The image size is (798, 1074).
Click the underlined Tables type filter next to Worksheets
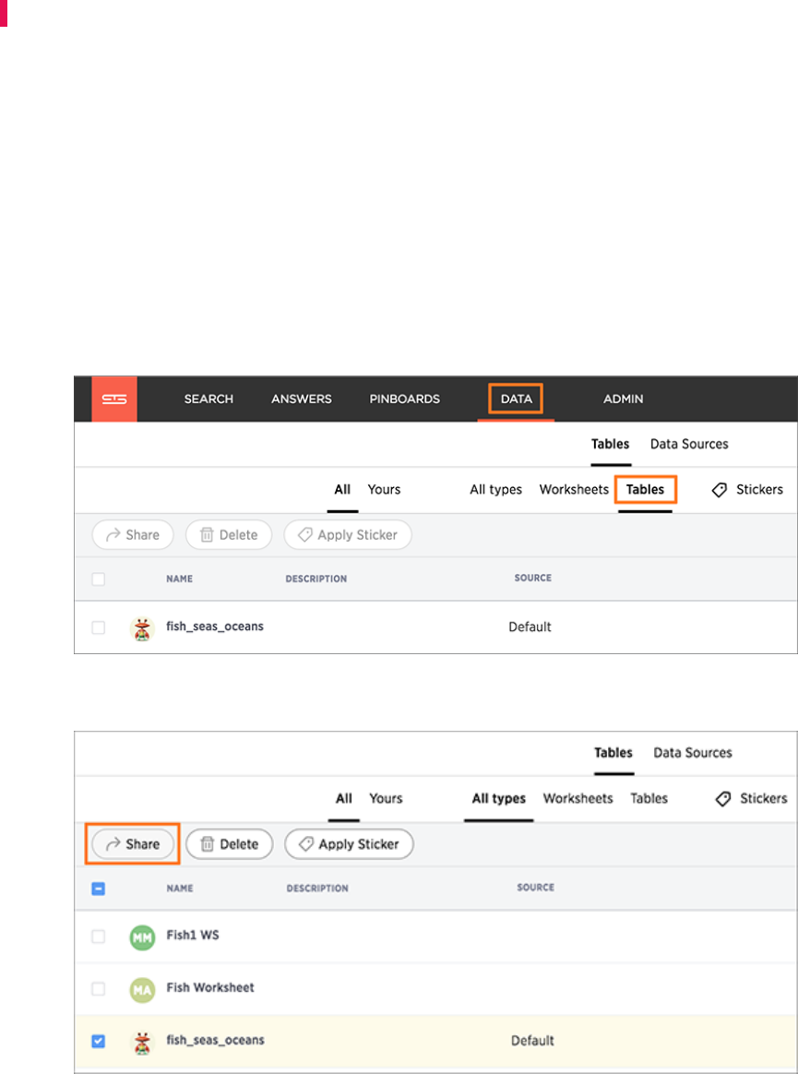point(645,490)
